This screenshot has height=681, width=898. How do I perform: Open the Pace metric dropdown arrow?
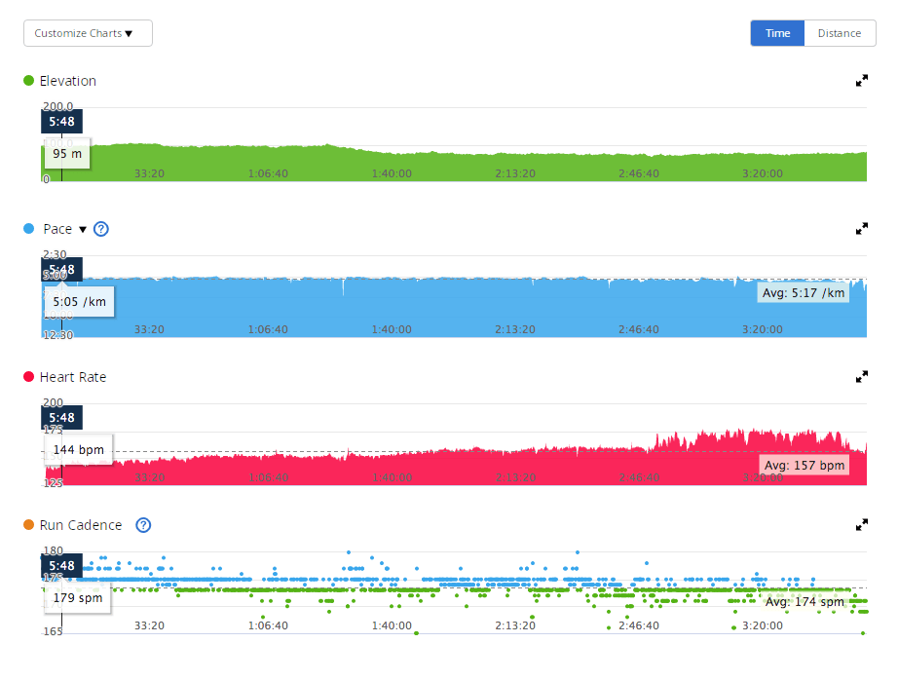(x=83, y=230)
